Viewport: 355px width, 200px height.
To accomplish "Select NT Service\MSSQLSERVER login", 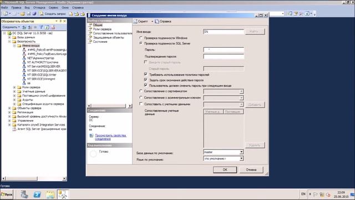I will tap(43, 67).
